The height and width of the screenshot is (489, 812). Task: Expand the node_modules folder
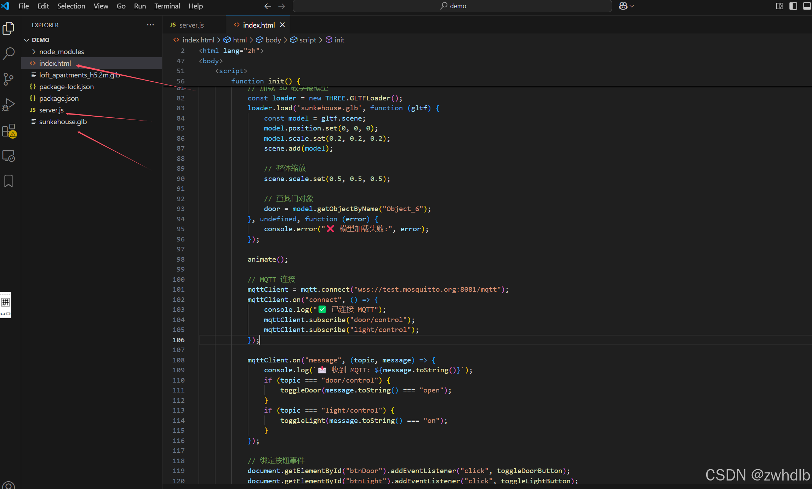34,51
